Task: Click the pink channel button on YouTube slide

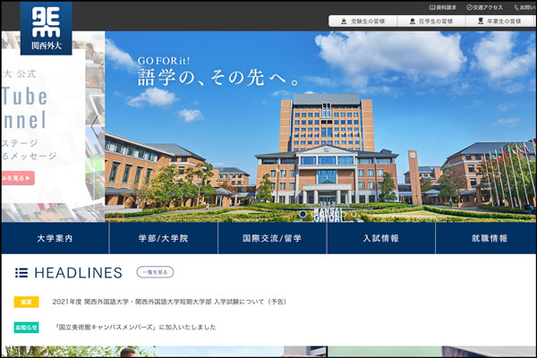Action: [x=18, y=178]
